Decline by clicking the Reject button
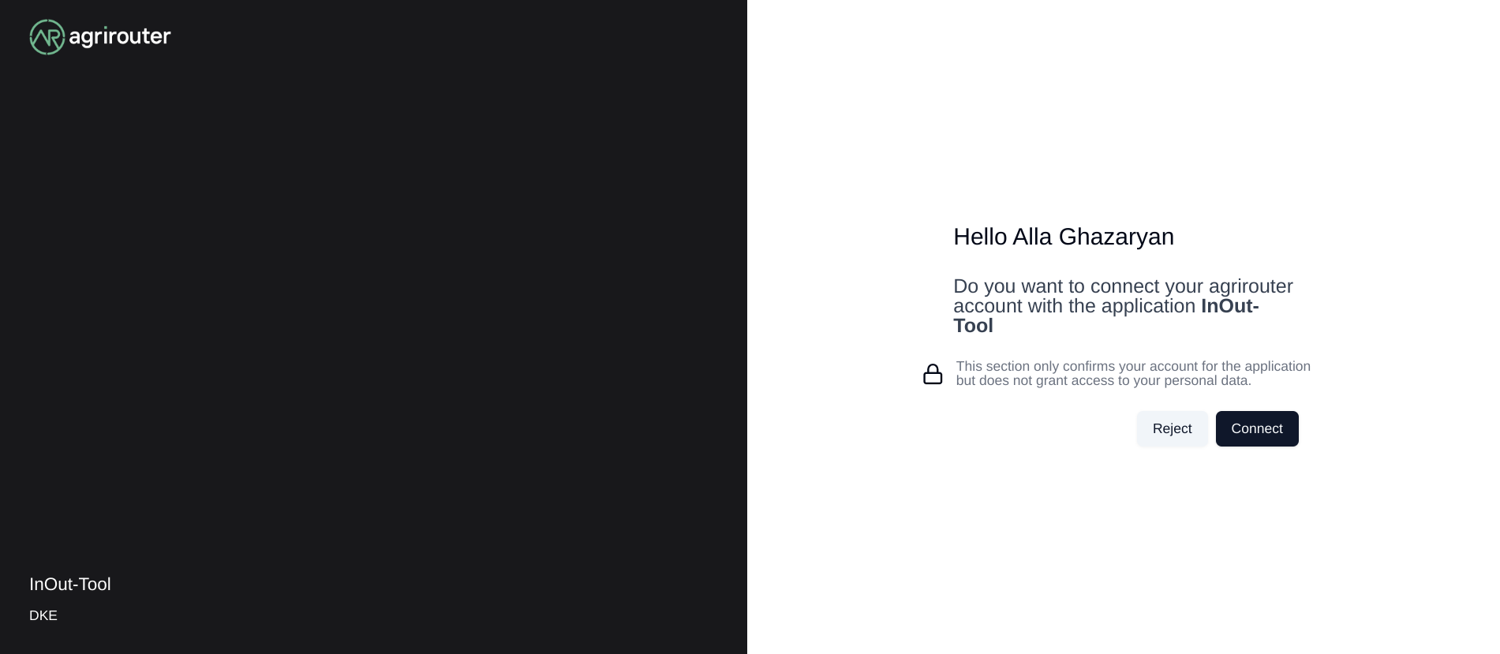1500x654 pixels. coord(1172,428)
